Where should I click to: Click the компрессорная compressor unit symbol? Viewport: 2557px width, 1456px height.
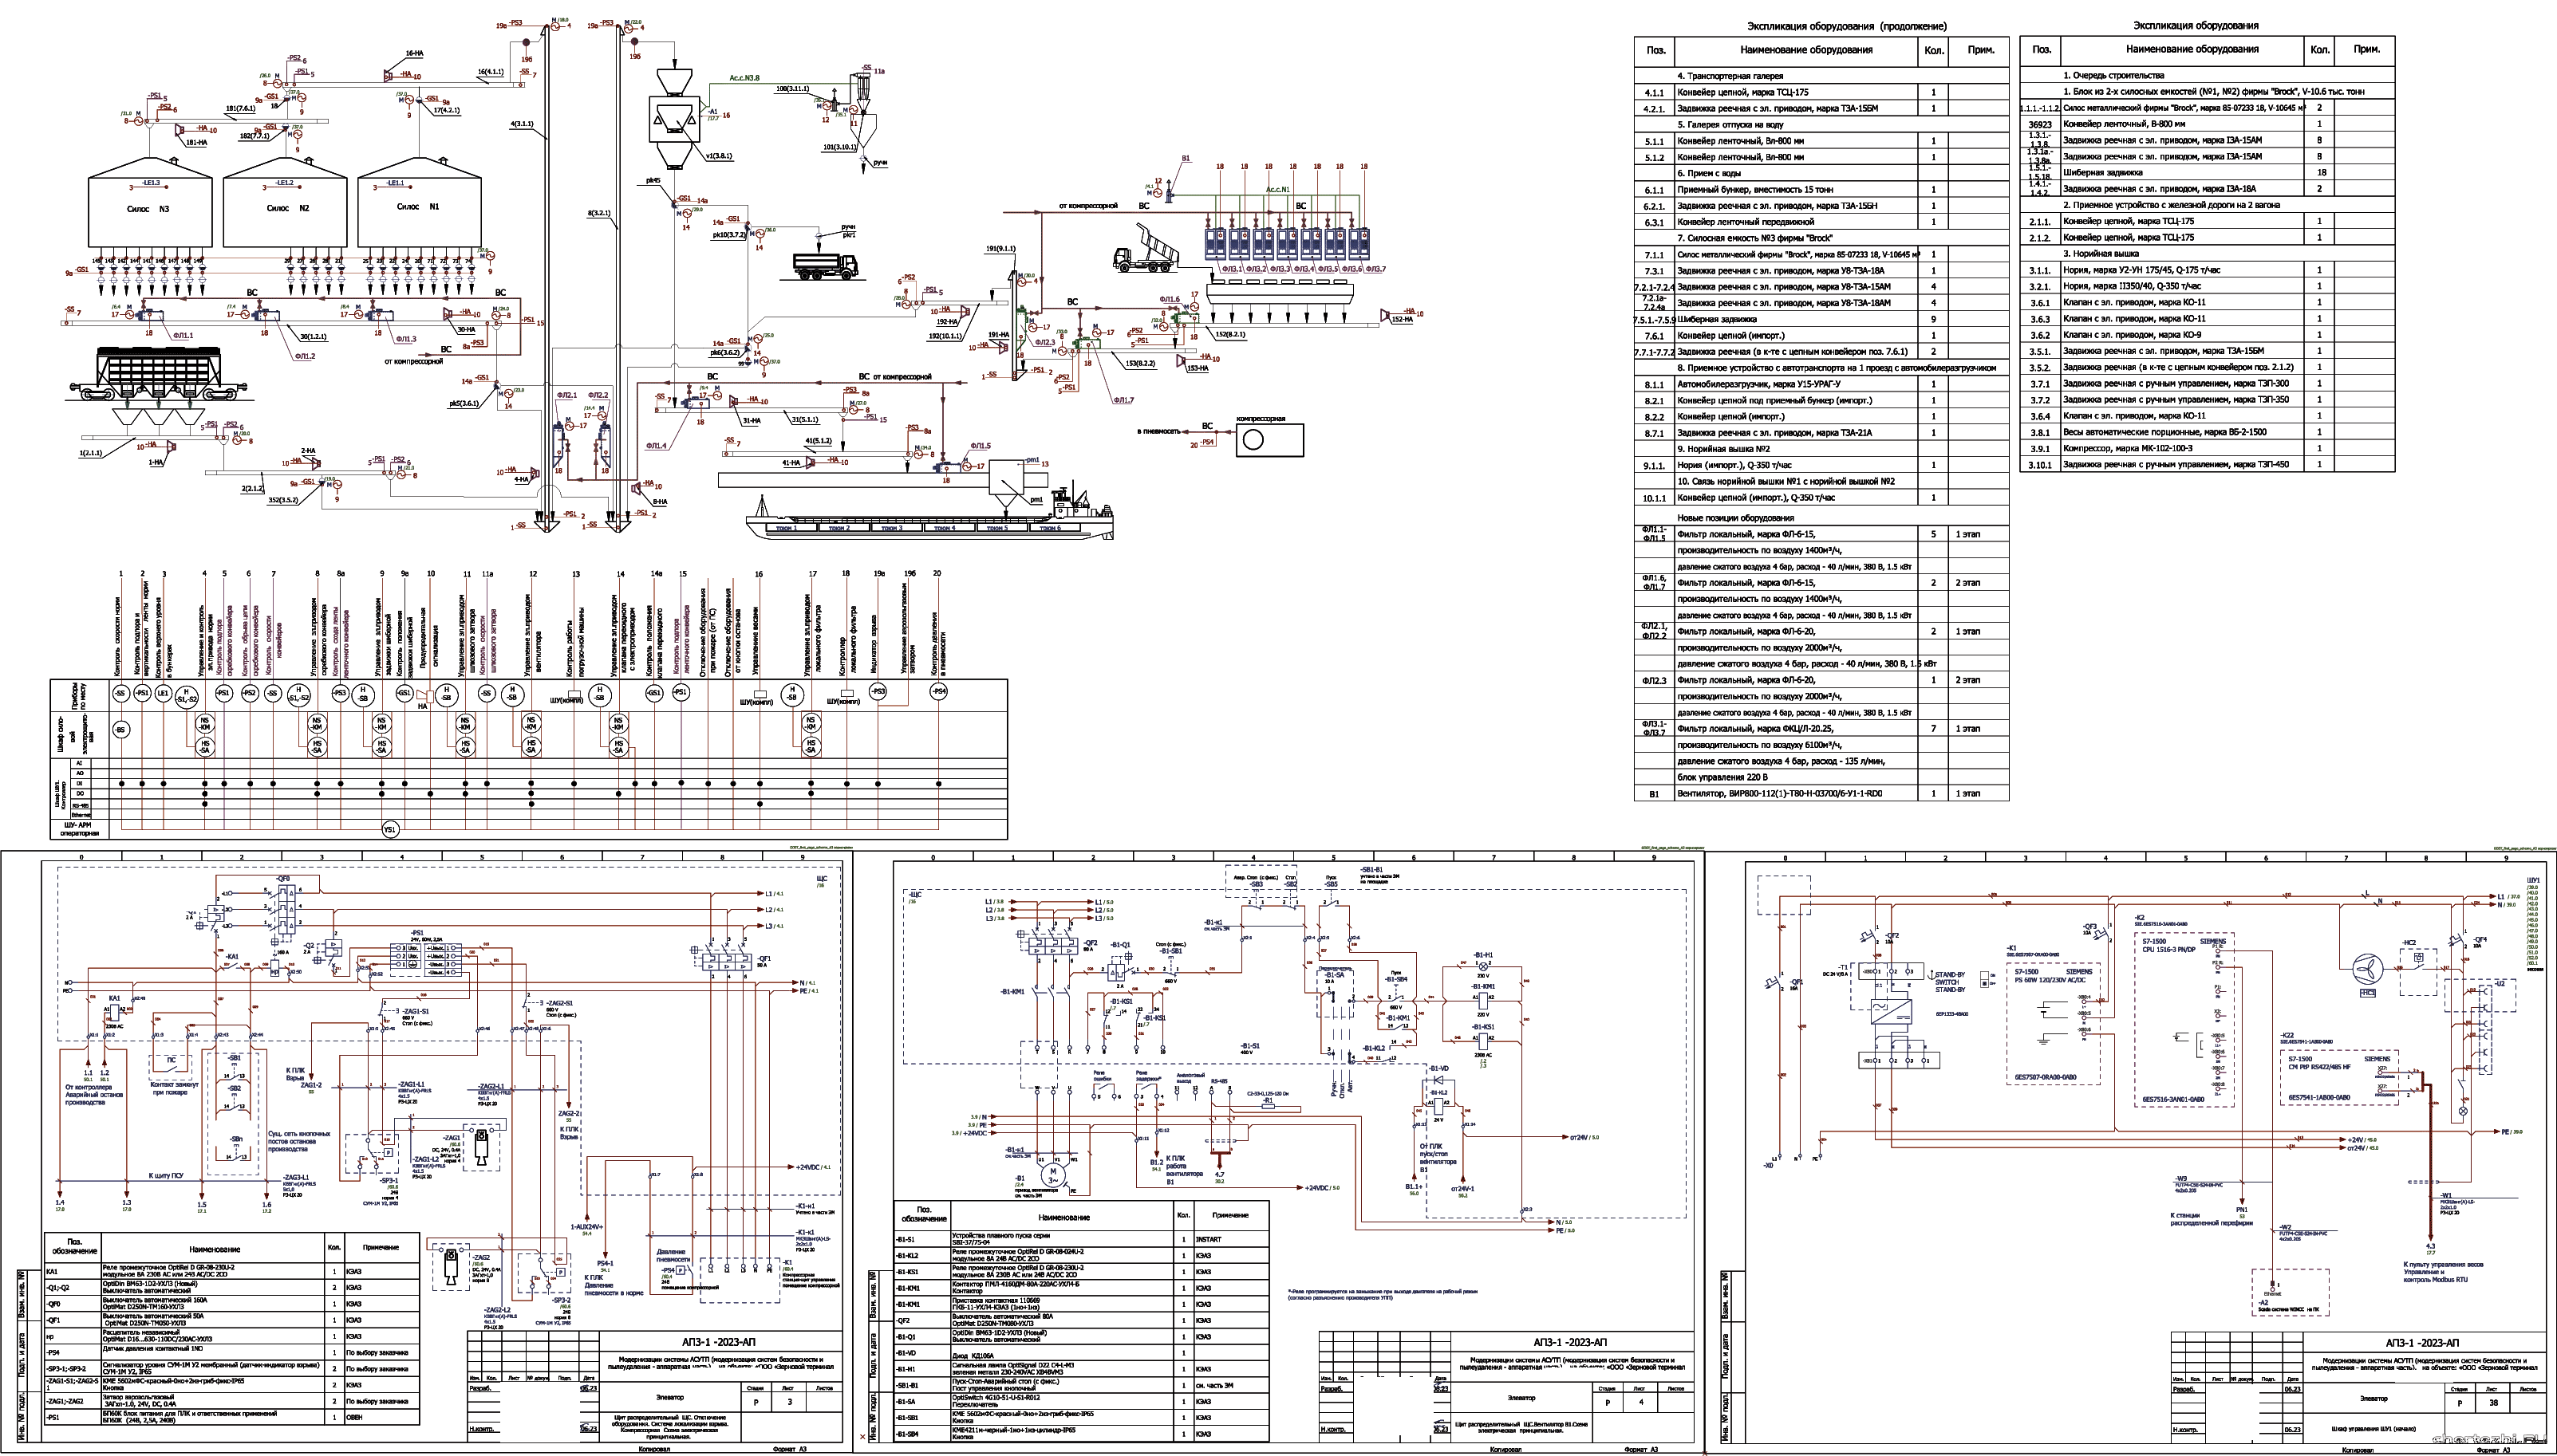1269,440
